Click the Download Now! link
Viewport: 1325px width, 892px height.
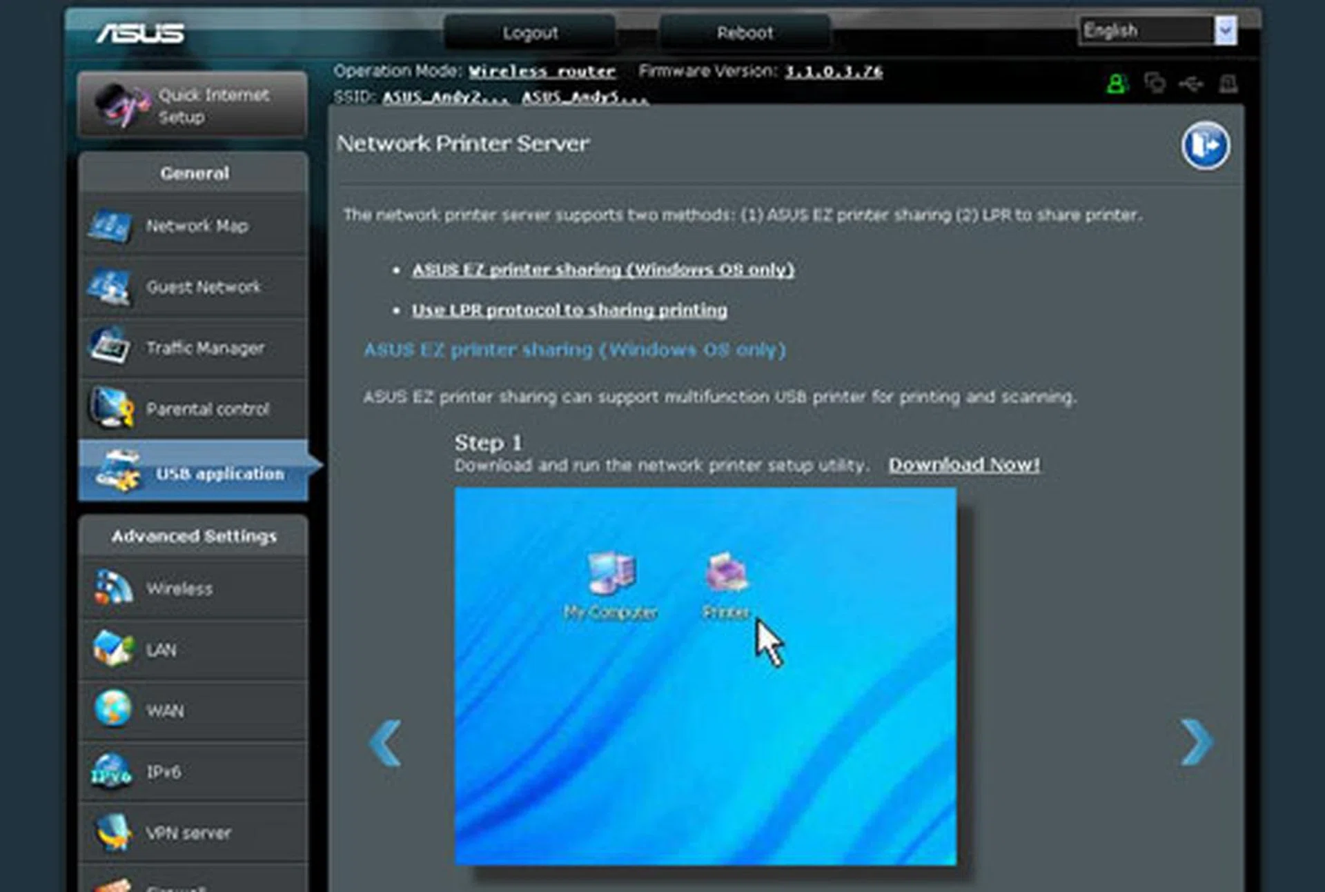pos(963,465)
